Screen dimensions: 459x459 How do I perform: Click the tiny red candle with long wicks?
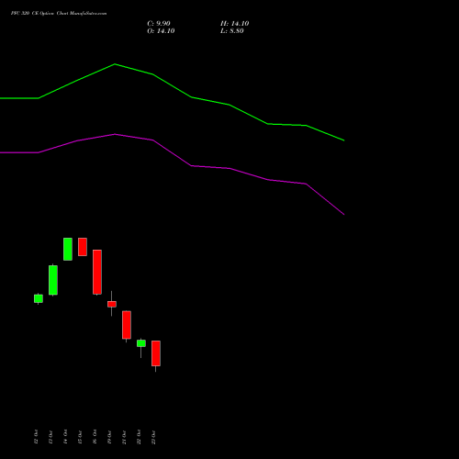pos(112,304)
